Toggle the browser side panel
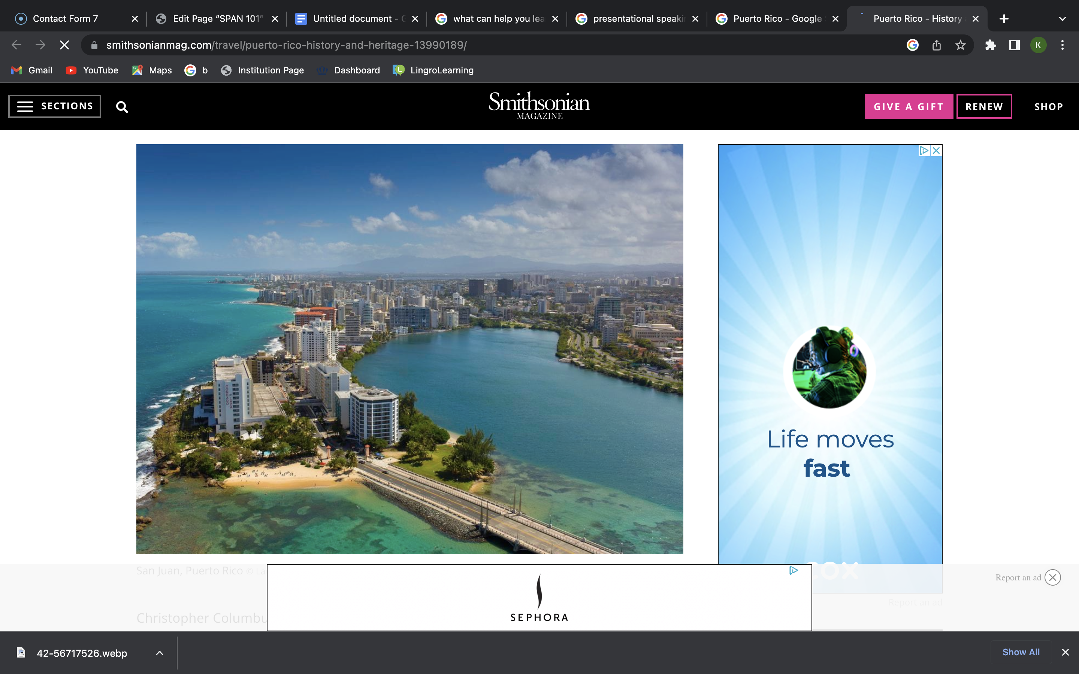 (x=1014, y=45)
